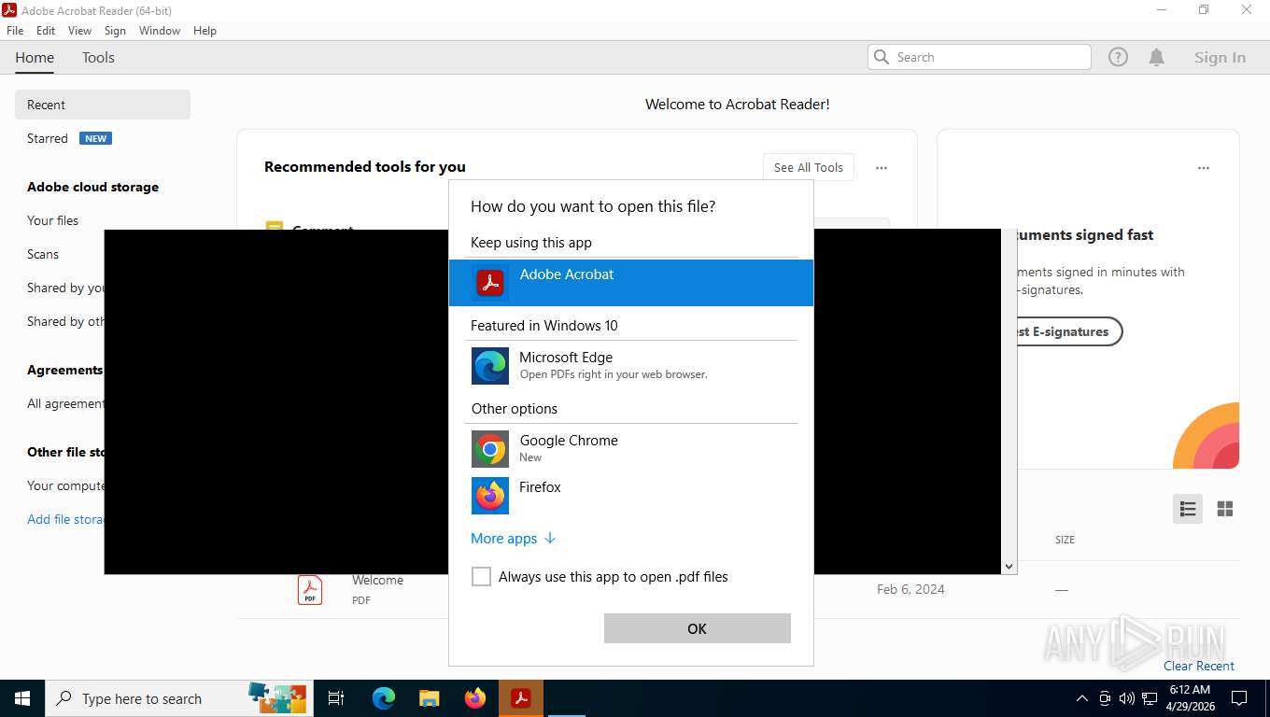Image resolution: width=1270 pixels, height=717 pixels.
Task: Open Task View on the taskbar
Action: click(336, 698)
